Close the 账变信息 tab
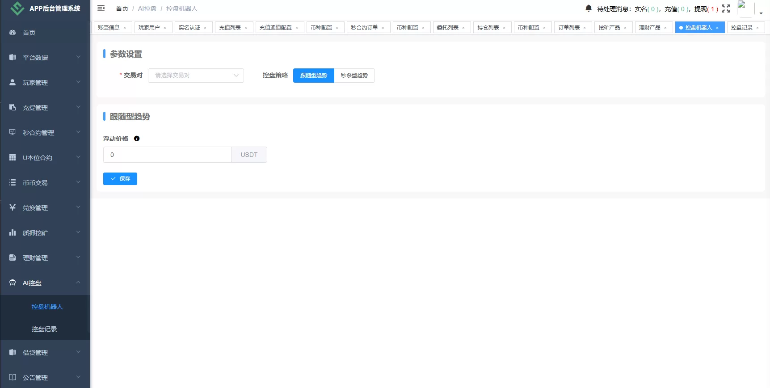The image size is (770, 388). point(125,28)
